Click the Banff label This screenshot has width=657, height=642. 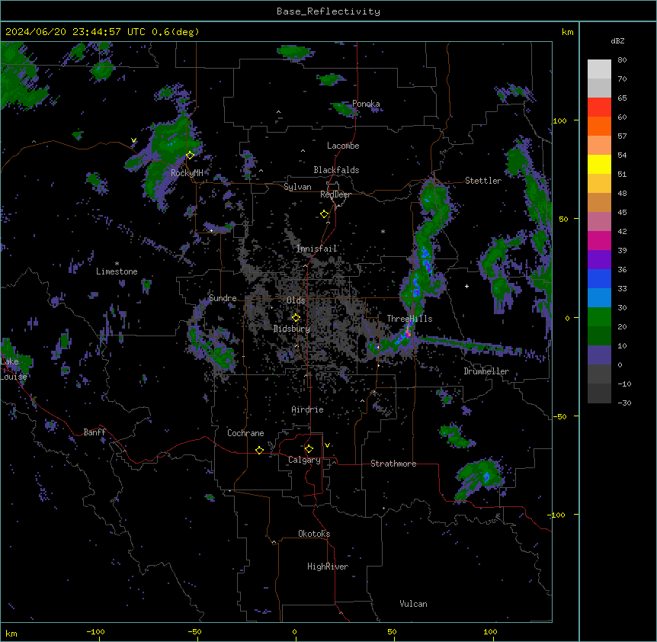pos(95,432)
